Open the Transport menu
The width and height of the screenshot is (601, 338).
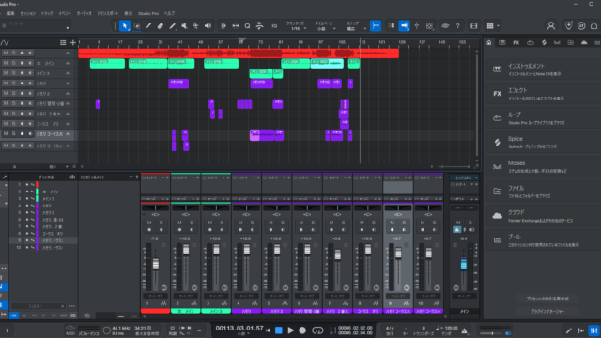point(108,13)
